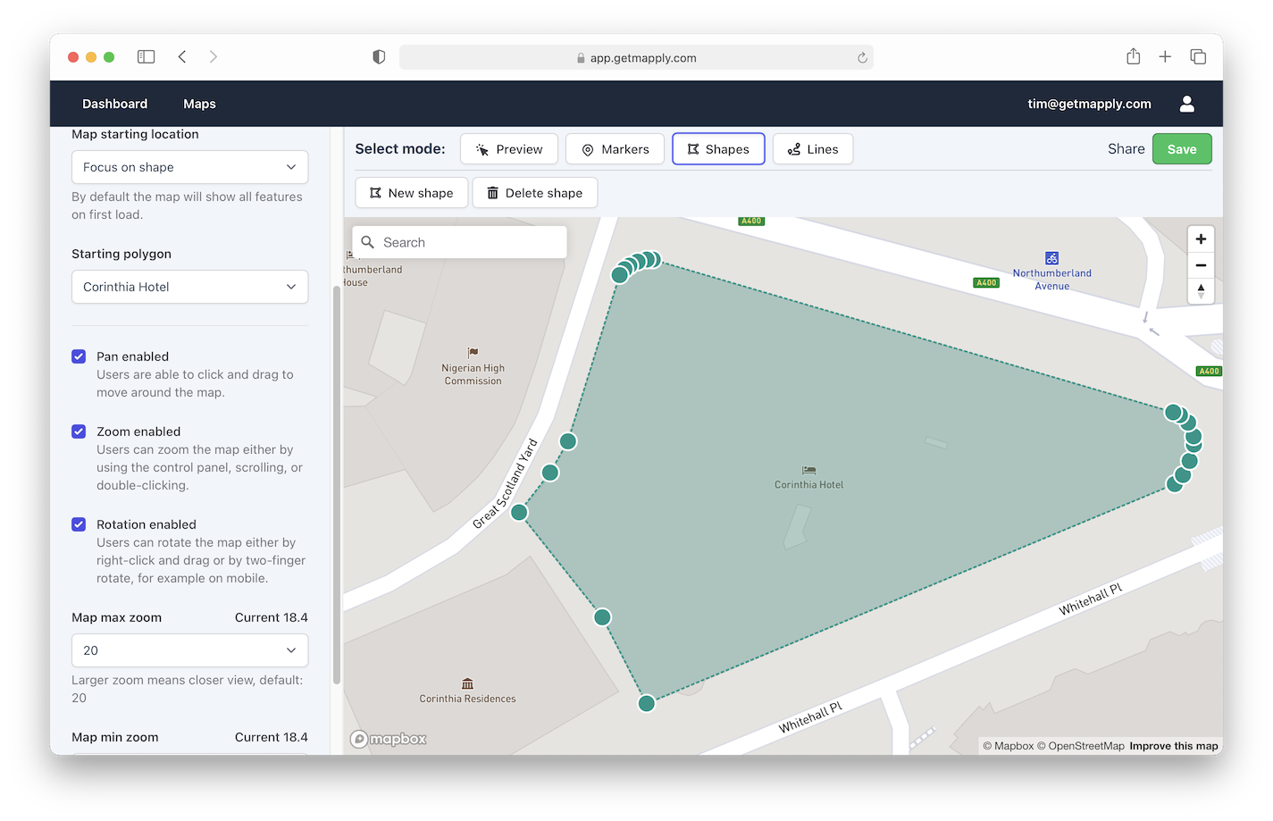
Task: Open the user account profile icon
Action: [x=1186, y=104]
